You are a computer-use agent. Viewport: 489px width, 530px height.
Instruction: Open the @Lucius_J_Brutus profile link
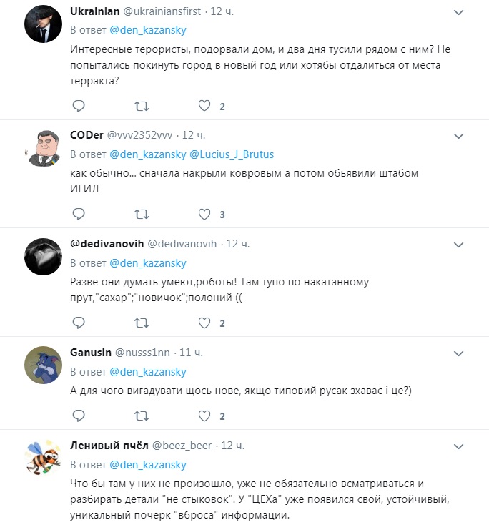pos(232,154)
